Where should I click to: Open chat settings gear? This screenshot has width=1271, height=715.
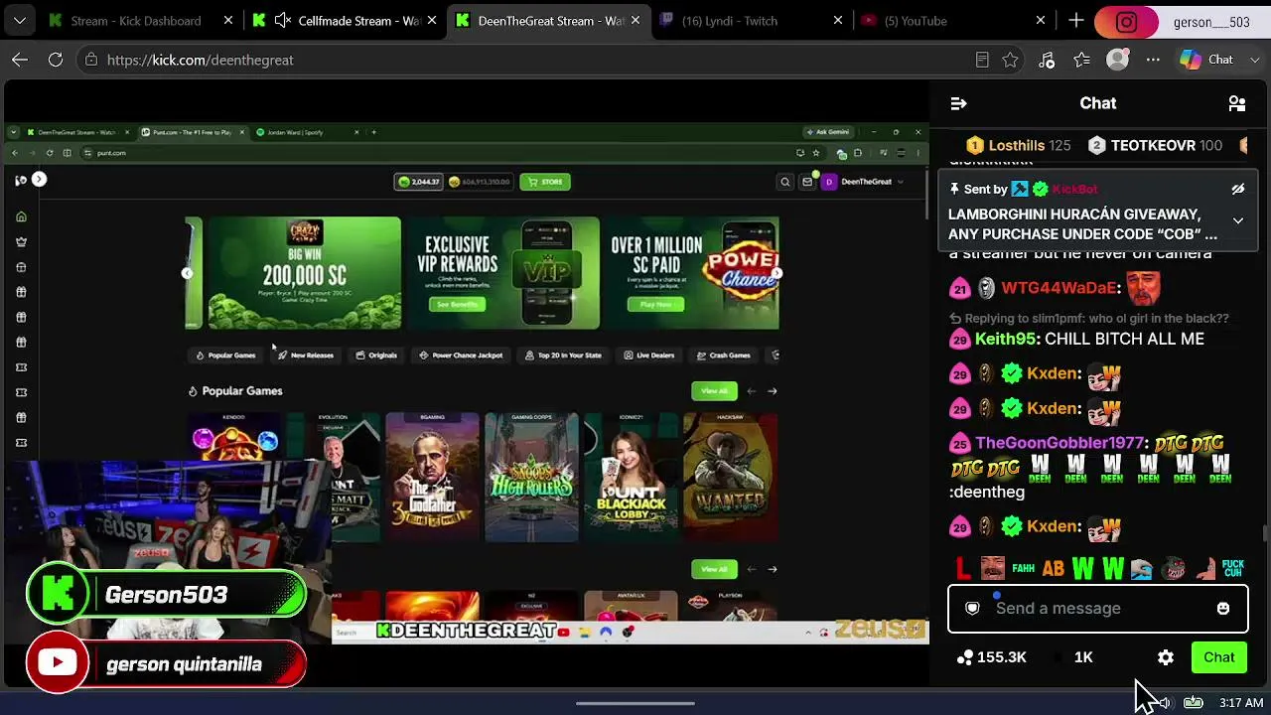tap(1166, 657)
